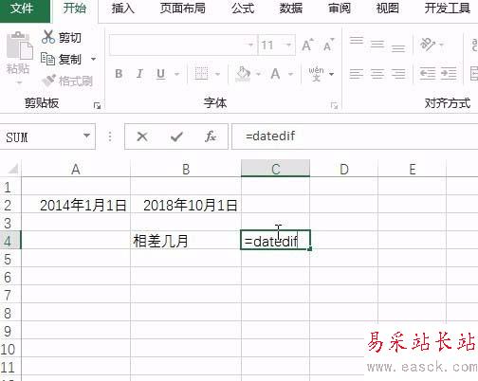The image size is (478, 381).
Task: Click the formula bar expand dots handle
Action: tap(110, 136)
